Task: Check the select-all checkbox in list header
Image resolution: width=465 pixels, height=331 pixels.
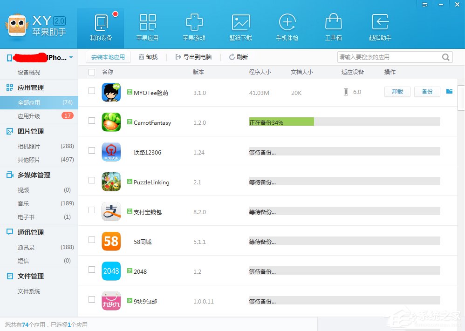Action: [x=91, y=72]
